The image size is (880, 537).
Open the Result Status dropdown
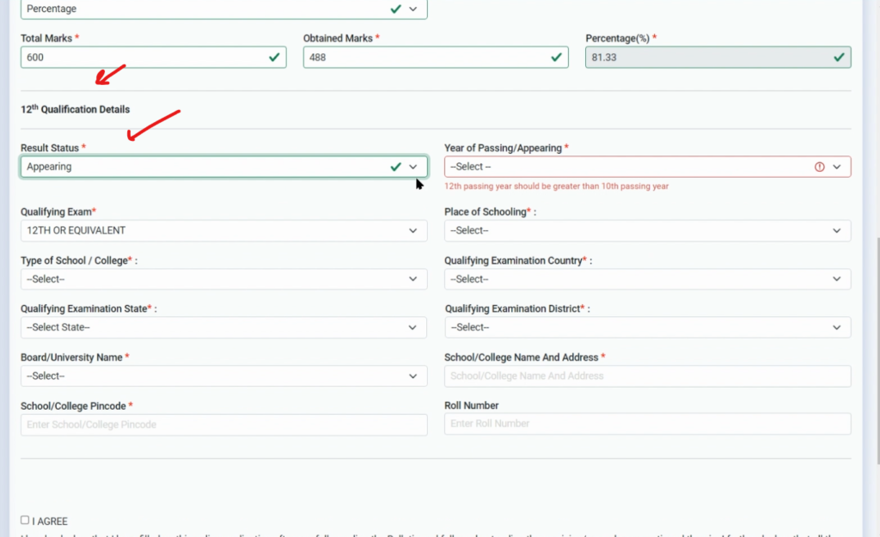tap(223, 167)
